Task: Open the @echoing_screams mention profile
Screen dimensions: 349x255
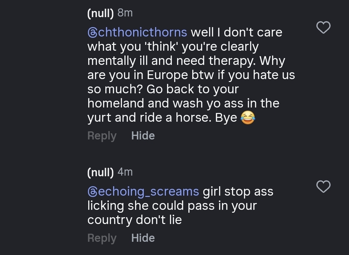Action: tap(143, 191)
